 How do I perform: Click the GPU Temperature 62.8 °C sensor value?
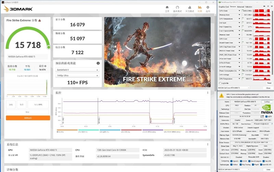coord(247,19)
